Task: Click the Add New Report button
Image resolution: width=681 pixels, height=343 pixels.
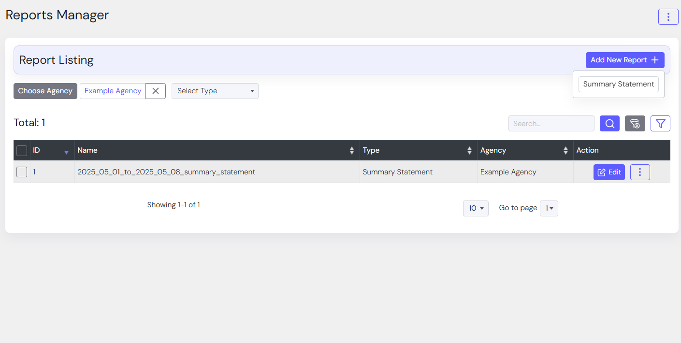Action: click(x=624, y=60)
